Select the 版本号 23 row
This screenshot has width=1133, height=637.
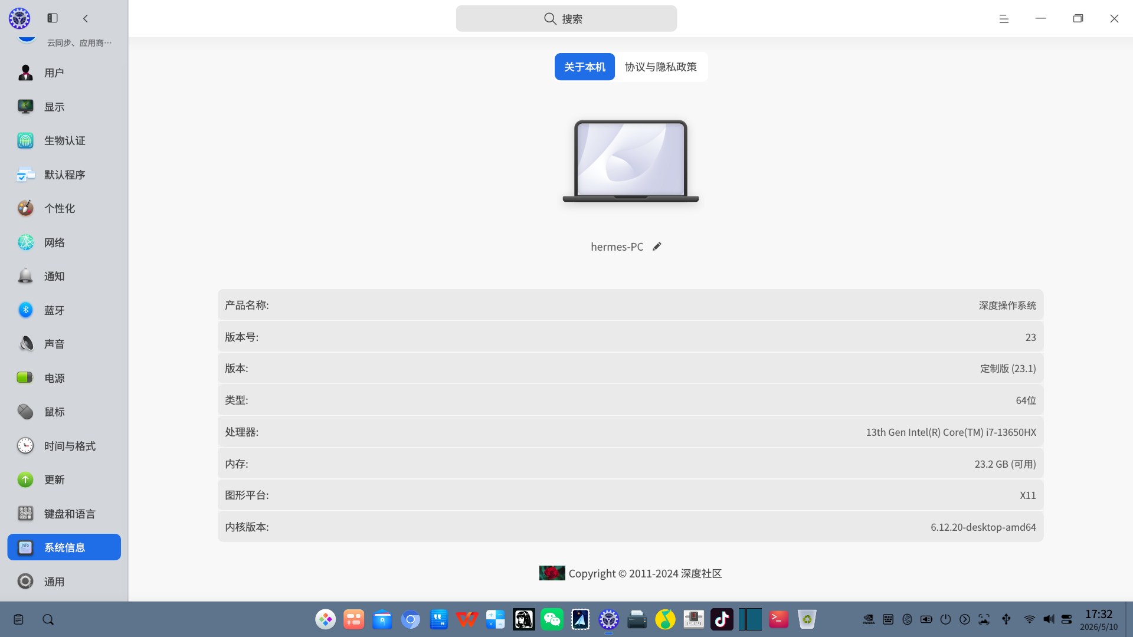[x=630, y=337]
